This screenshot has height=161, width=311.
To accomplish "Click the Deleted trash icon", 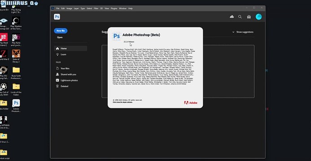I will 57,86.
